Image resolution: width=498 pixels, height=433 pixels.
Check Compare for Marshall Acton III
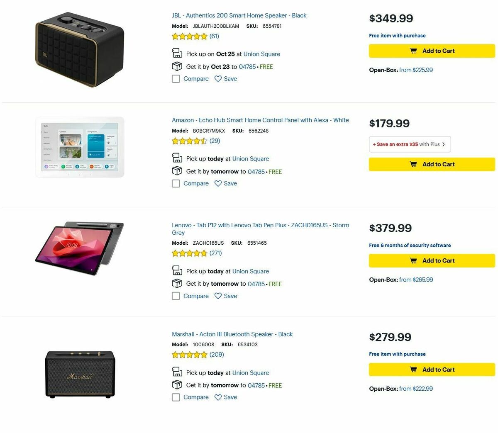[176, 397]
